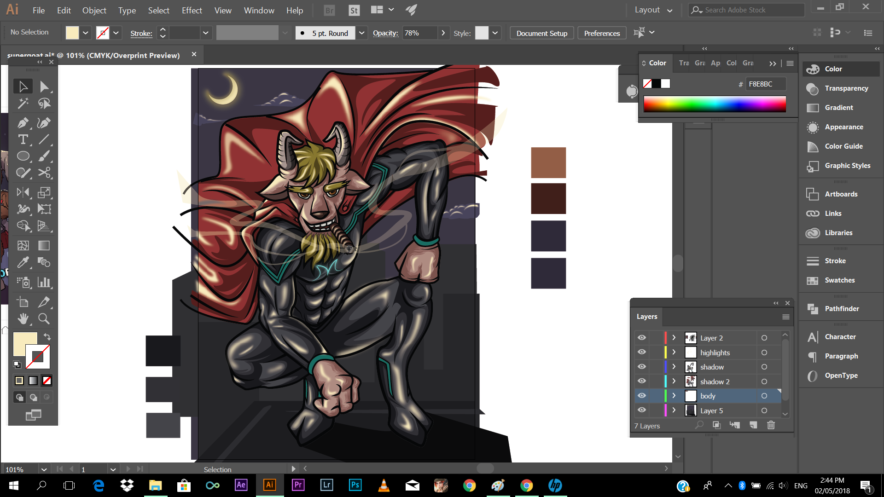
Task: Select the Eyedropper tool
Action: 23,262
